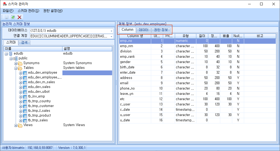This screenshot has height=151, width=280.
Task: Click the tb_tmp_product table icon
Action: tap(25, 116)
